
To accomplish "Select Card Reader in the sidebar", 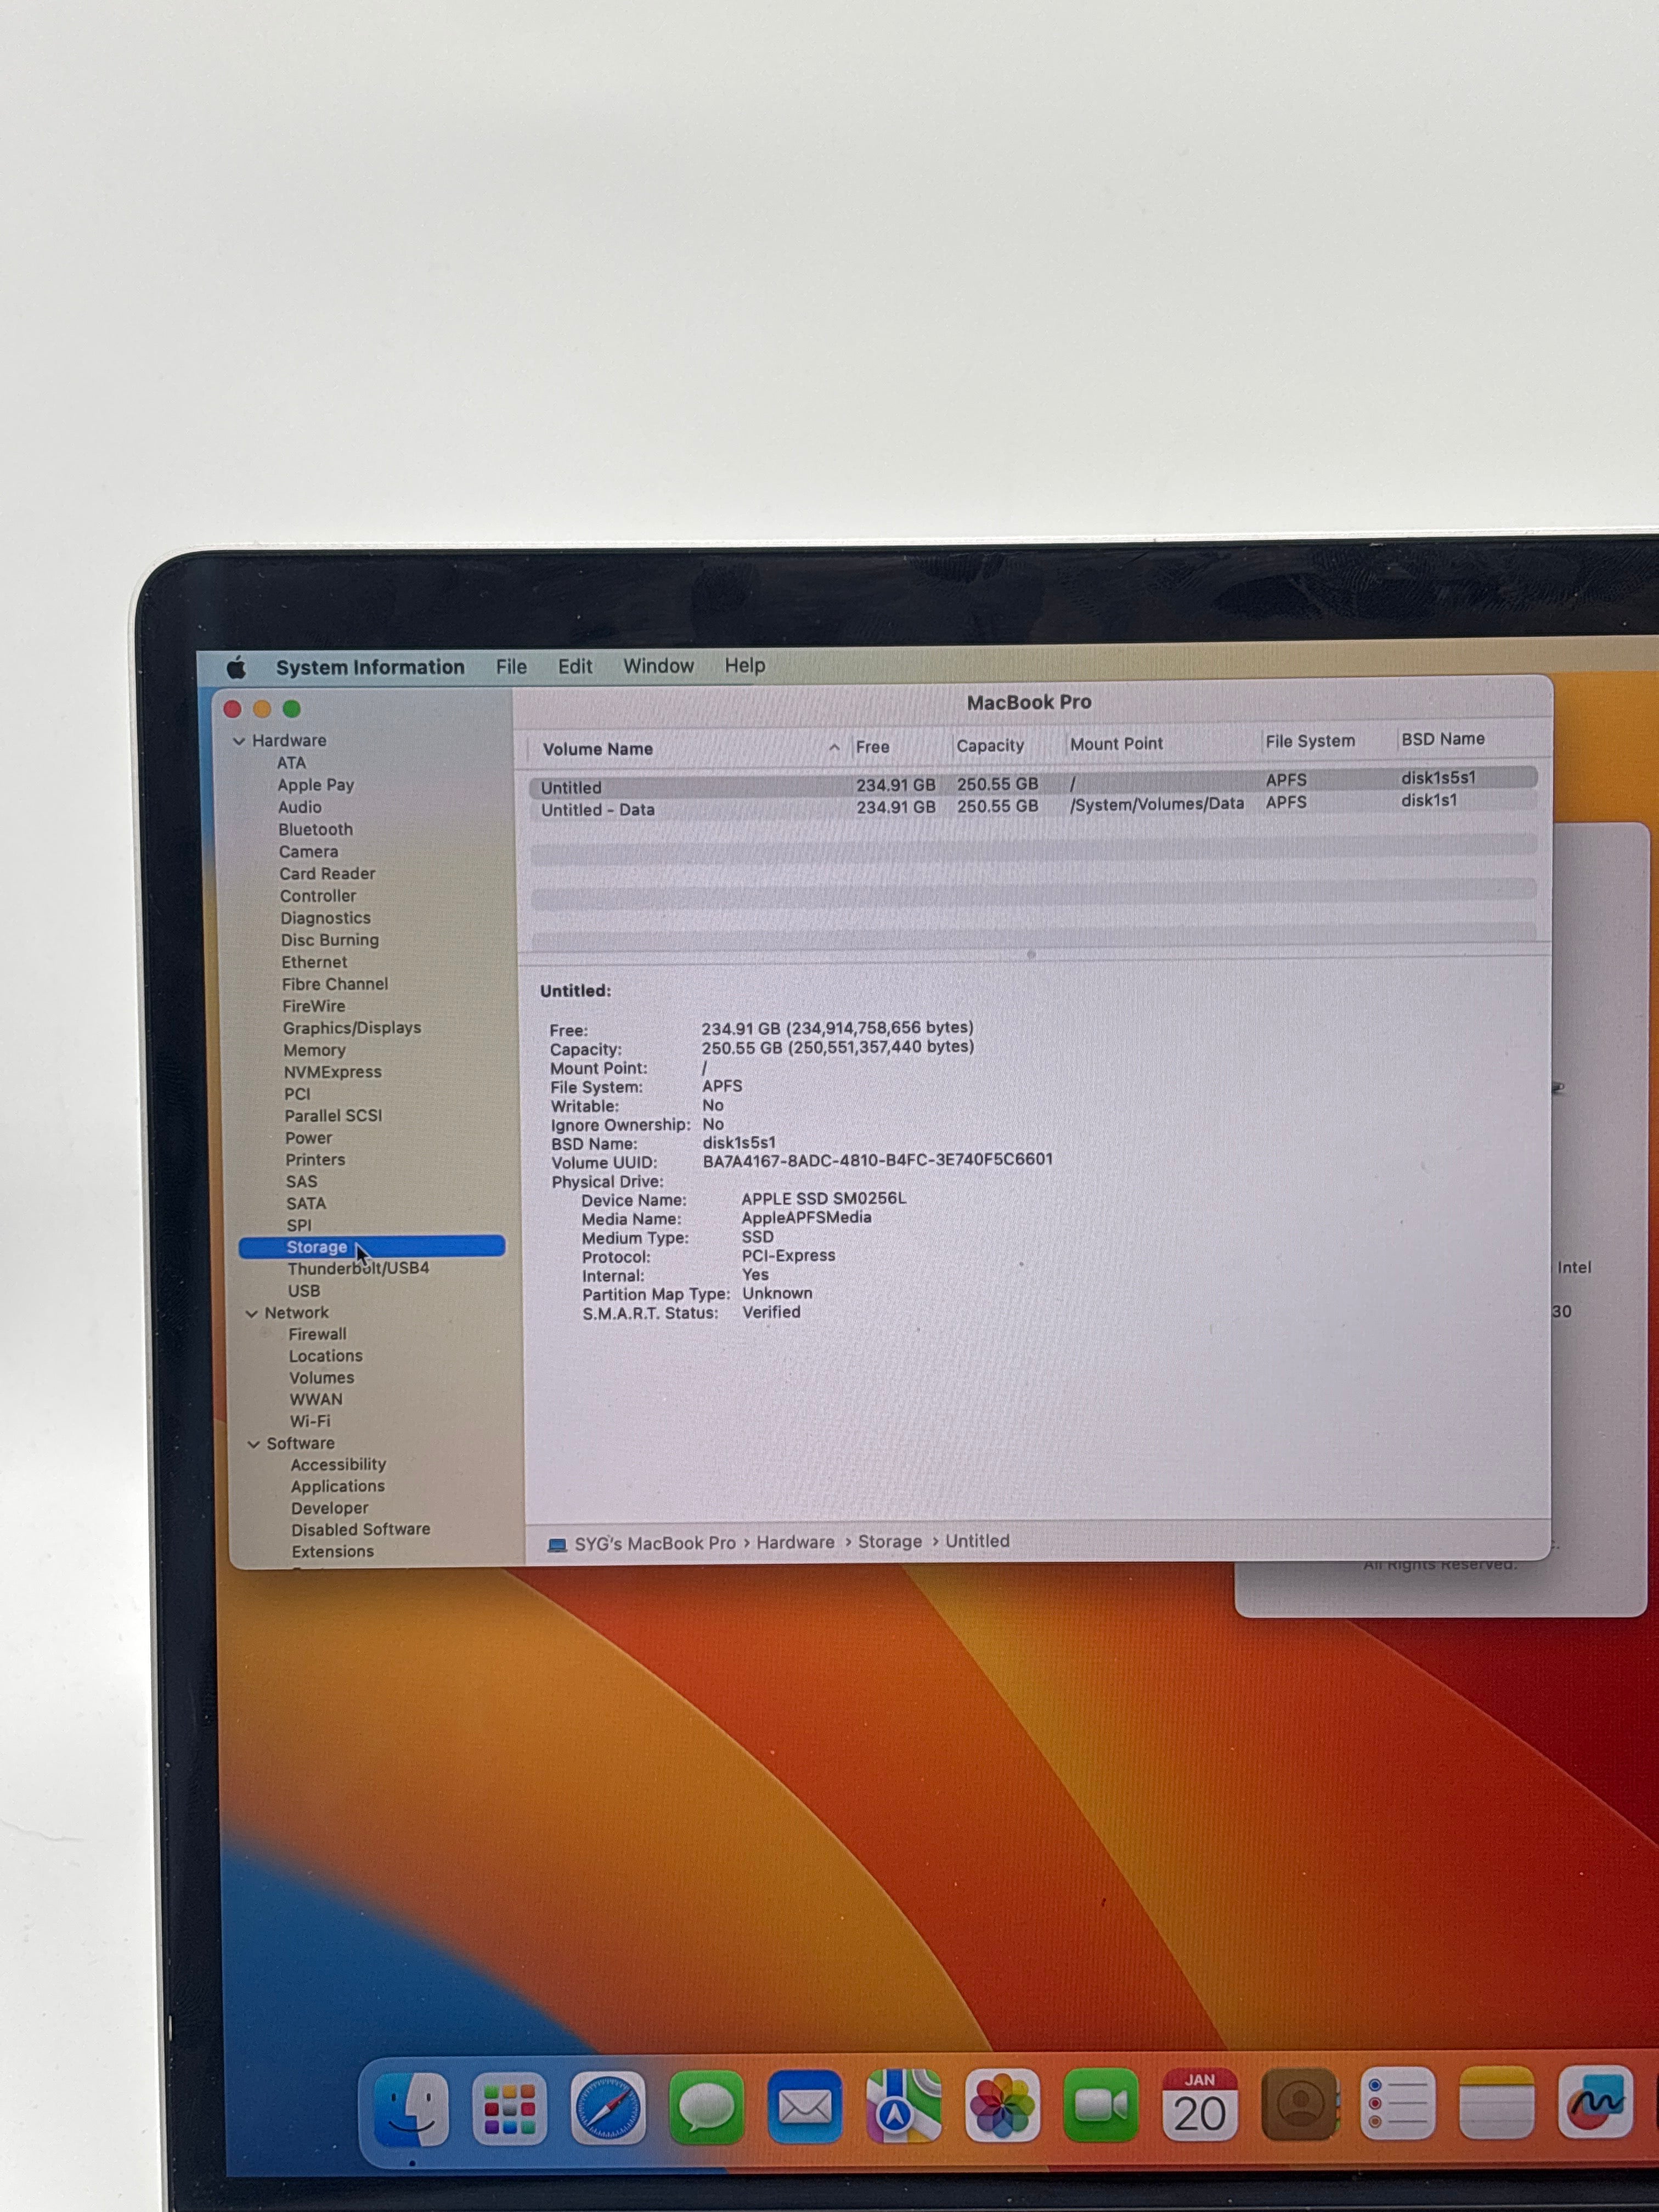I will click(x=327, y=874).
